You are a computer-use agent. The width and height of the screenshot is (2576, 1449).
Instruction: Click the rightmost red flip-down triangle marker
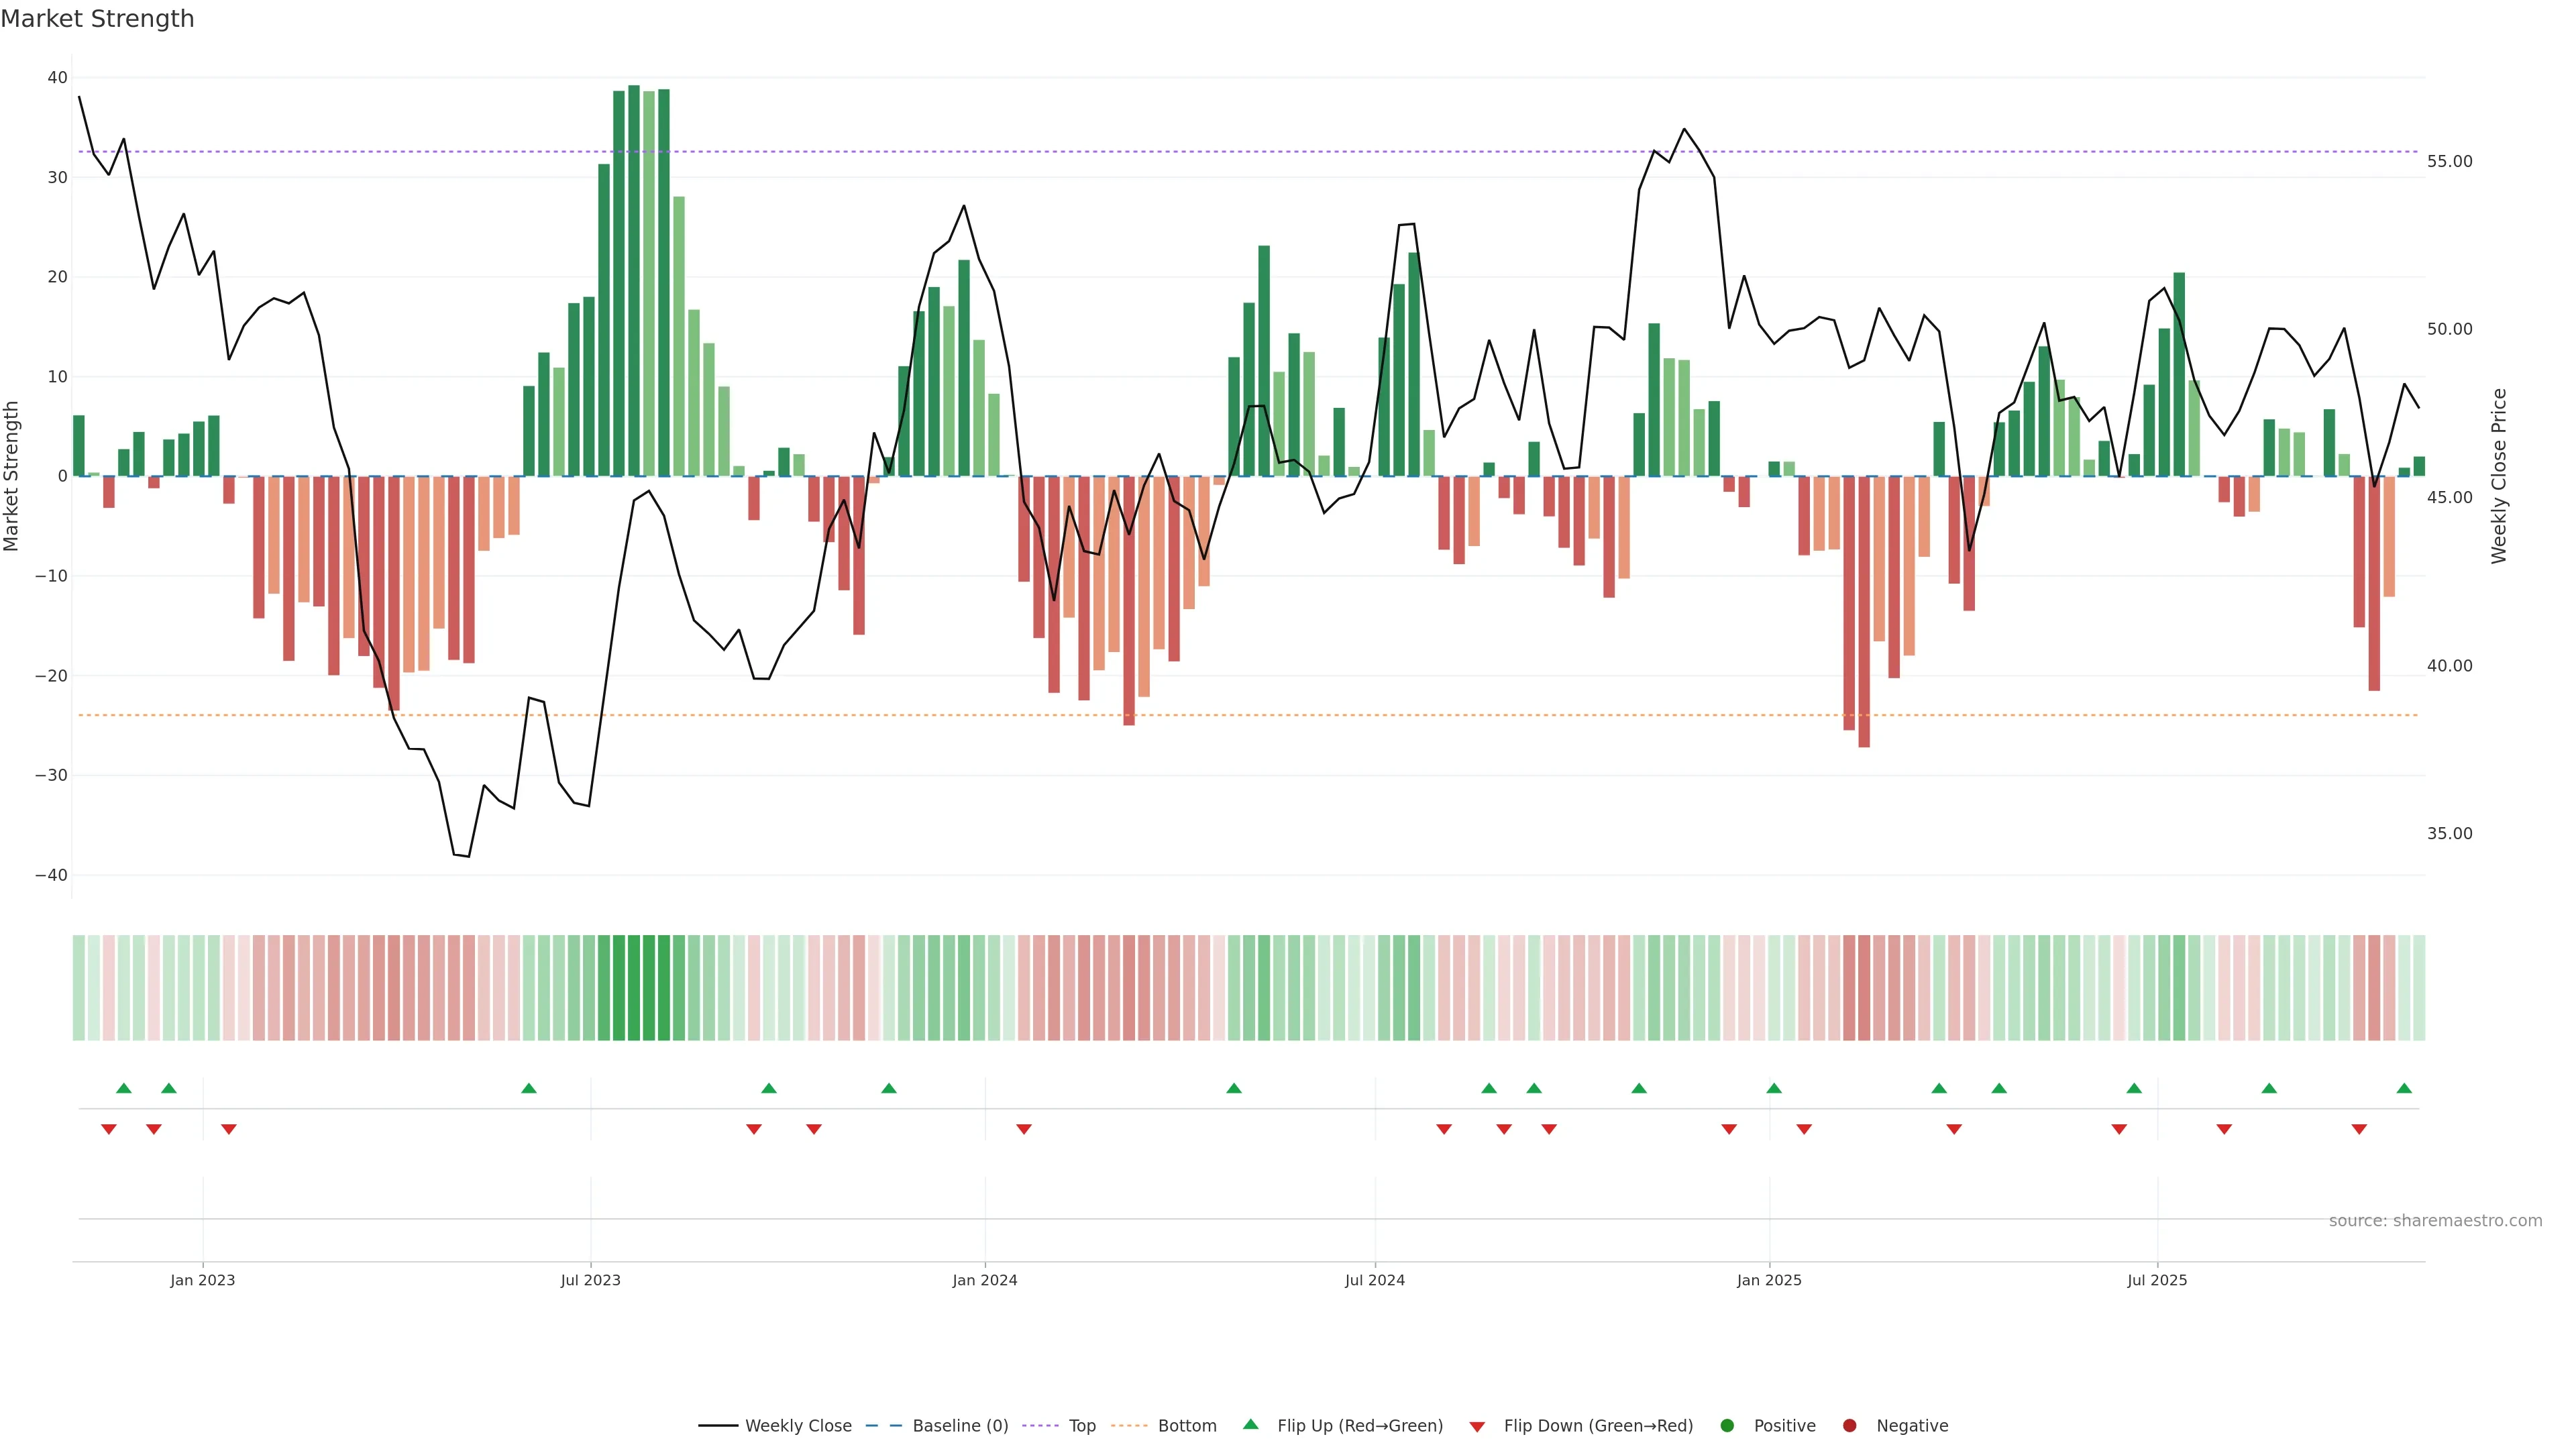click(2359, 1129)
